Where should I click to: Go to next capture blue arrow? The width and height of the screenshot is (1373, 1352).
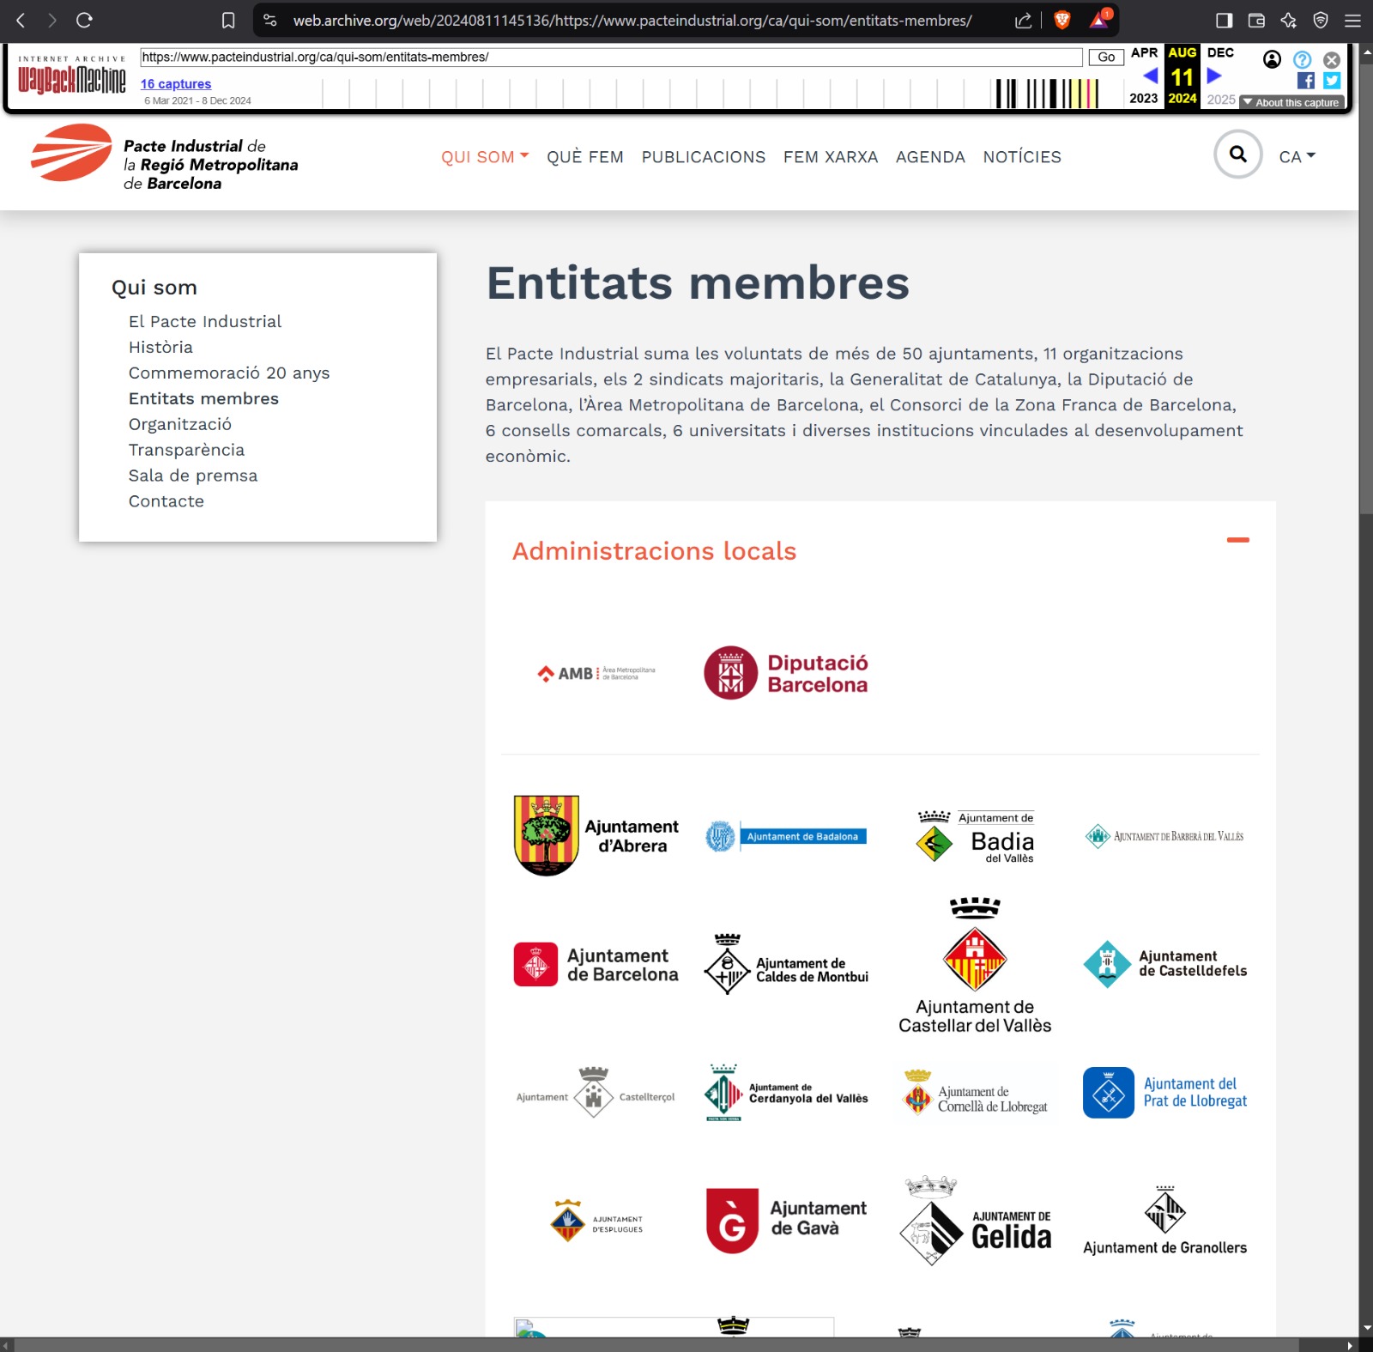1214,76
